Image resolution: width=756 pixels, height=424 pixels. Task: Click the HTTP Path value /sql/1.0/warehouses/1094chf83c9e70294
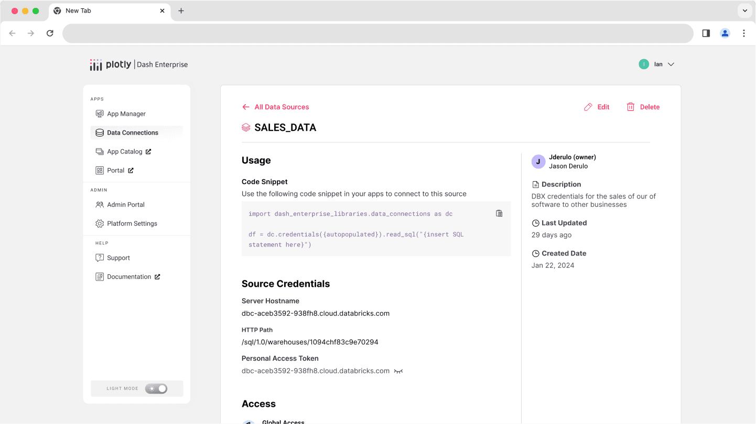(x=310, y=342)
